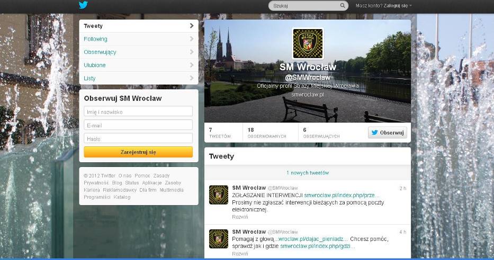This screenshot has height=260, width=494.
Task: Click the 4 h tweet timestamp
Action: click(x=402, y=232)
